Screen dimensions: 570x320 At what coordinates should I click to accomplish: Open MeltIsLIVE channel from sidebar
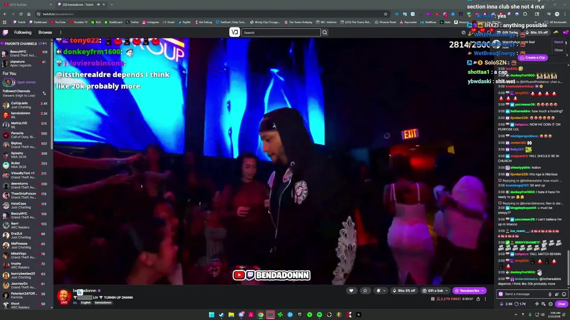26,125
